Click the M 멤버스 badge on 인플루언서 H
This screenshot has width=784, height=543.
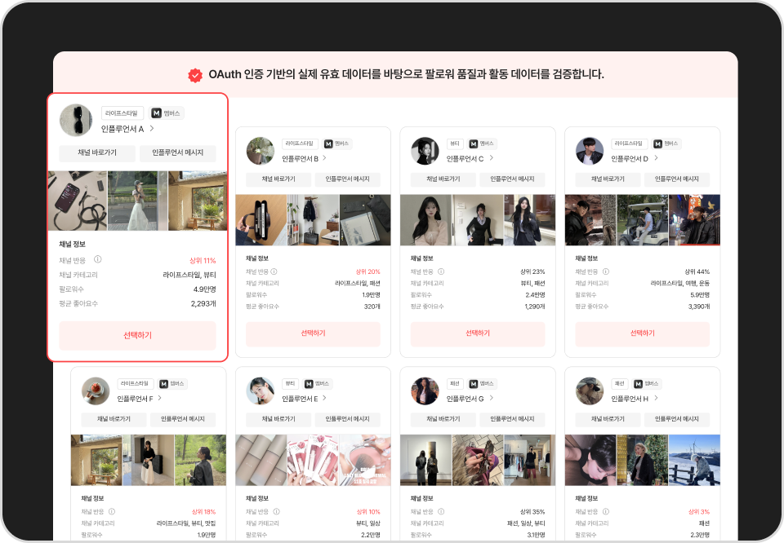coord(646,384)
